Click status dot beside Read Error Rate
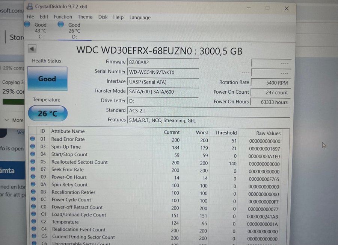Screen dimensions: 338x245 [33, 139]
